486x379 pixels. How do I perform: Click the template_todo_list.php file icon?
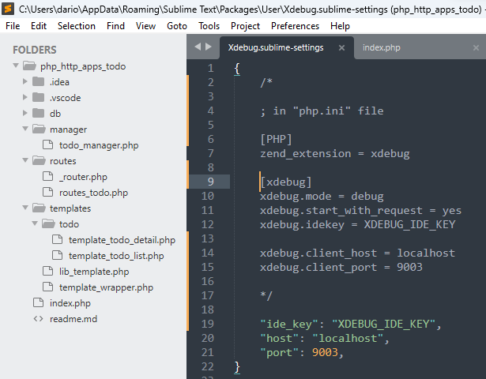pos(57,255)
